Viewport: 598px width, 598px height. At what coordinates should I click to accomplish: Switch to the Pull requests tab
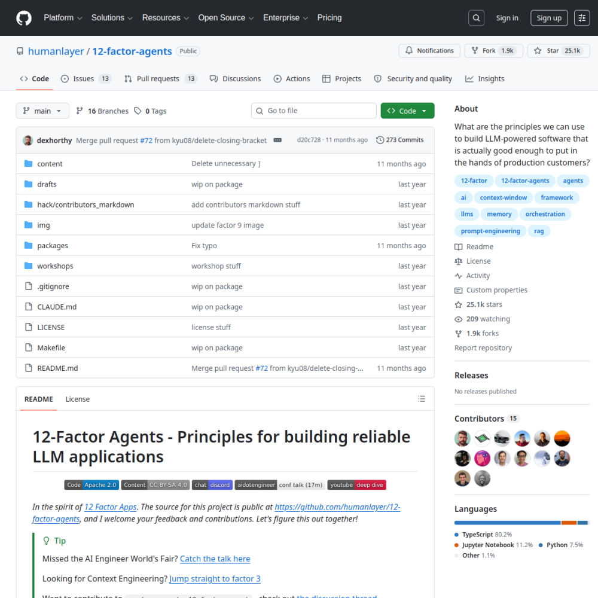pos(160,79)
